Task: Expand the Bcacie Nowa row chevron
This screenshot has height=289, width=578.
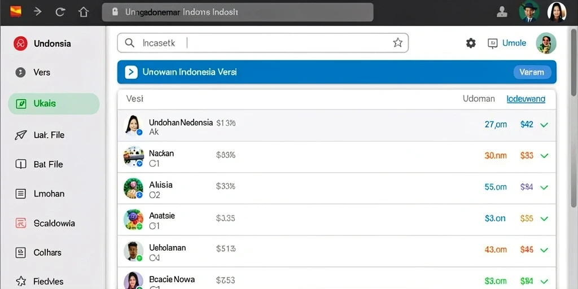Action: click(544, 282)
